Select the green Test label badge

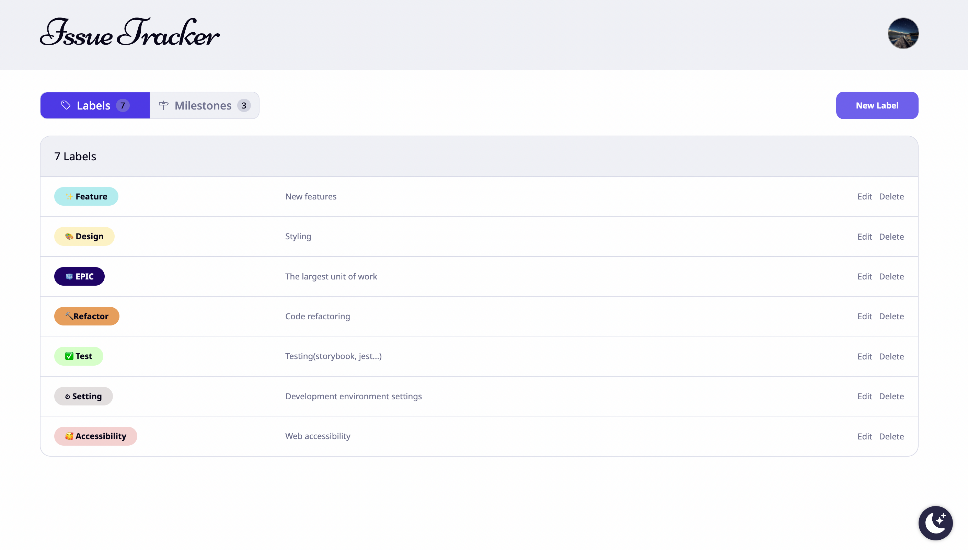[x=79, y=356]
